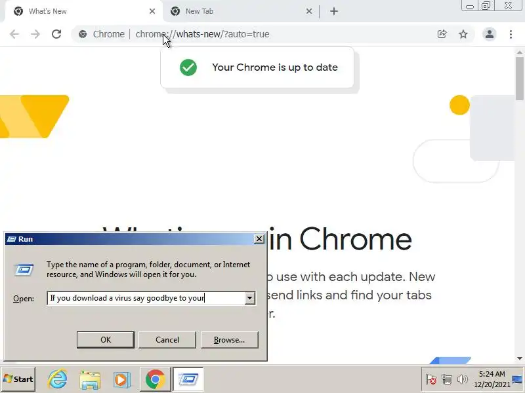Go forward with Chrome's forward arrow
Image resolution: width=525 pixels, height=393 pixels.
(x=35, y=34)
